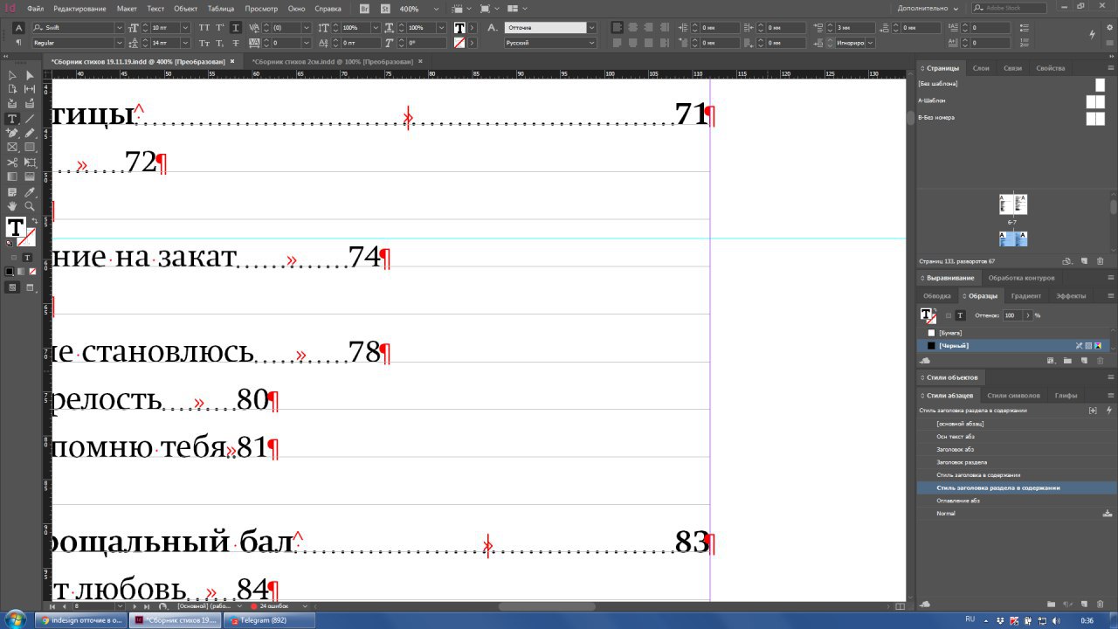Screen dimensions: 1118x629
Task: Select the Hand tool
Action: pos(12,207)
